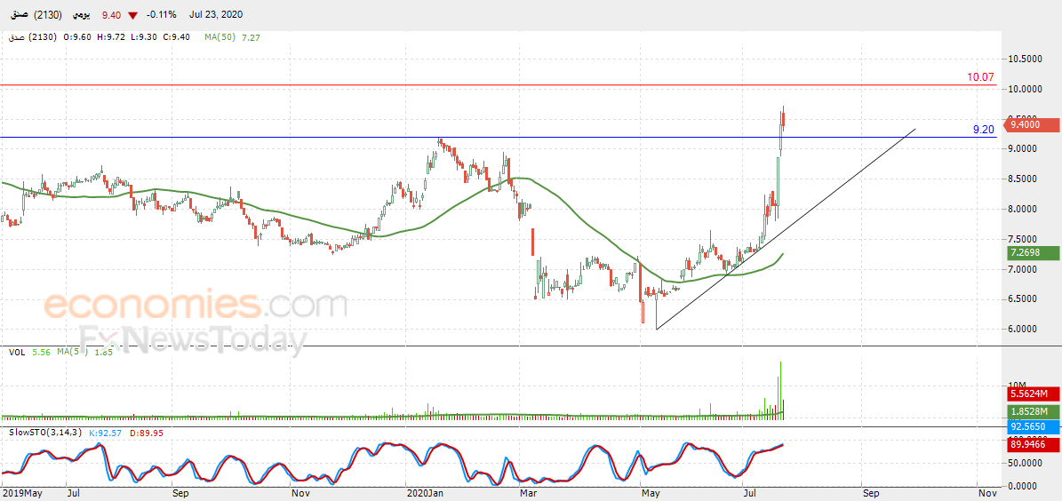The height and width of the screenshot is (501, 1062).
Task: Select the green 7.2698 moving average tag
Action: click(x=1031, y=253)
